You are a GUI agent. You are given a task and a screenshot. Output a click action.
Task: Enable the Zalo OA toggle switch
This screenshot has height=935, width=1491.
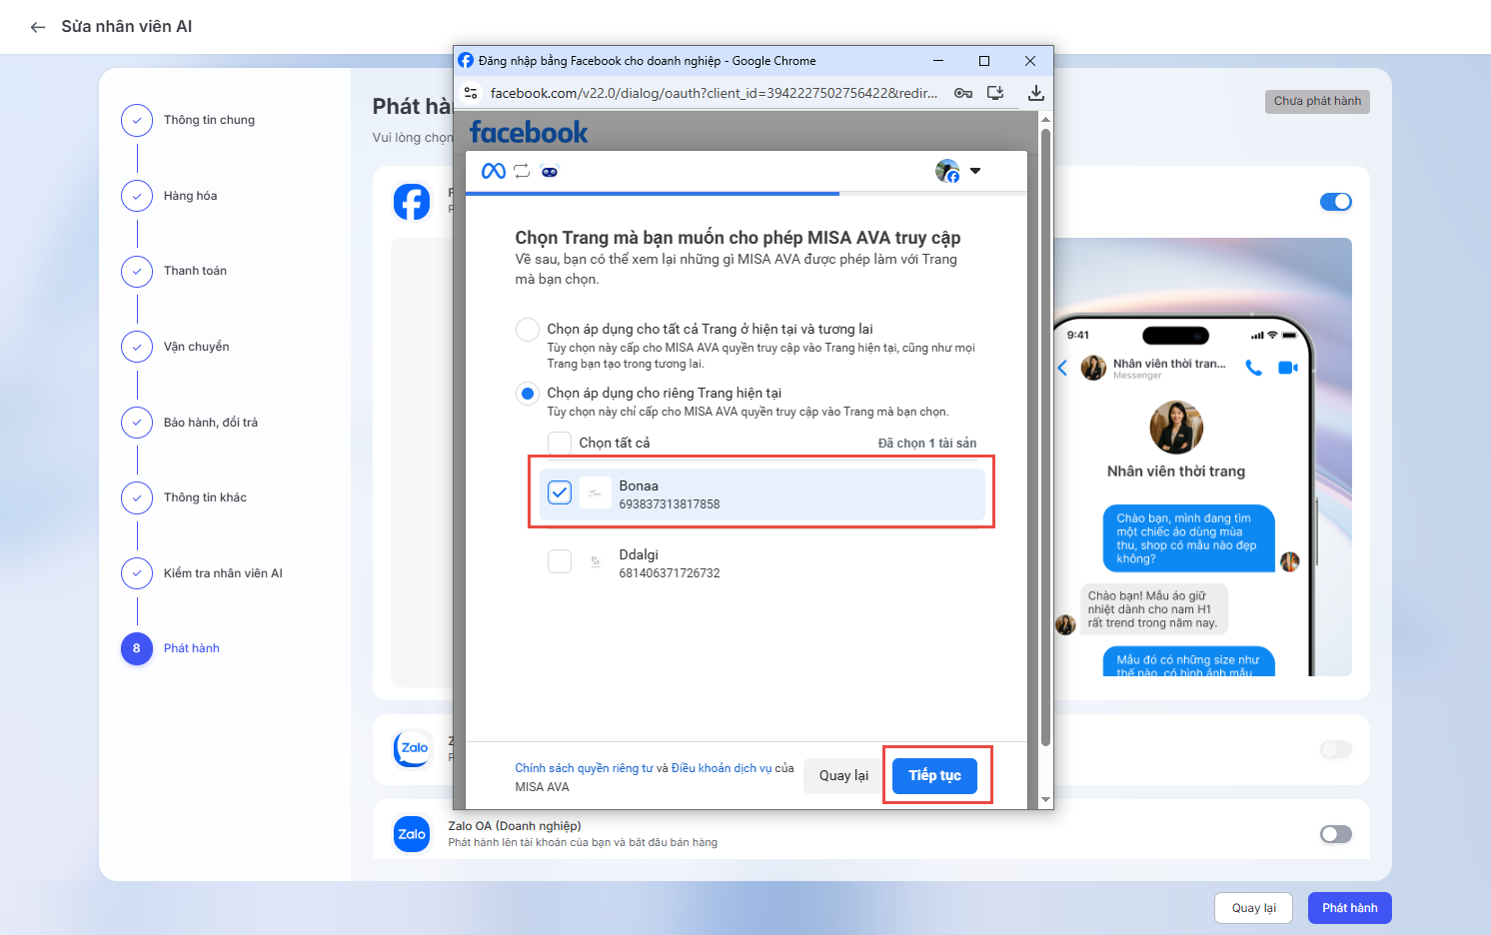[1335, 834]
